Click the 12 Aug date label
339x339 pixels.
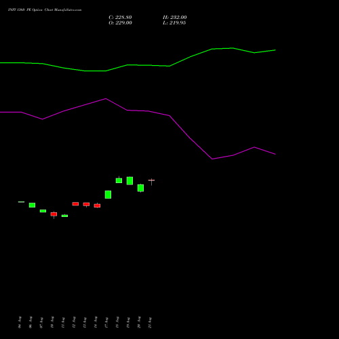(74, 322)
